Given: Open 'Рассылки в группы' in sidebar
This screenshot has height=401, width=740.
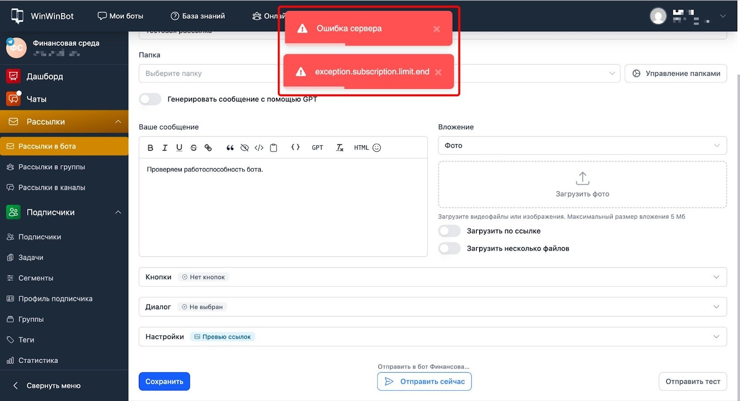Looking at the screenshot, I should coord(51,167).
